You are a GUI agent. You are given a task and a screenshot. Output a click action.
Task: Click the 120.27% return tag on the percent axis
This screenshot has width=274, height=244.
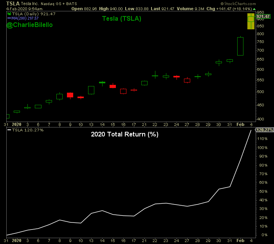click(264, 130)
